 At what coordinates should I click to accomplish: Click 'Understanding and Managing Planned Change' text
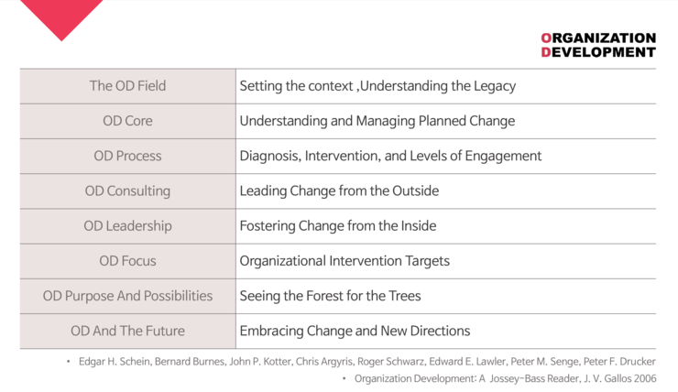point(377,121)
